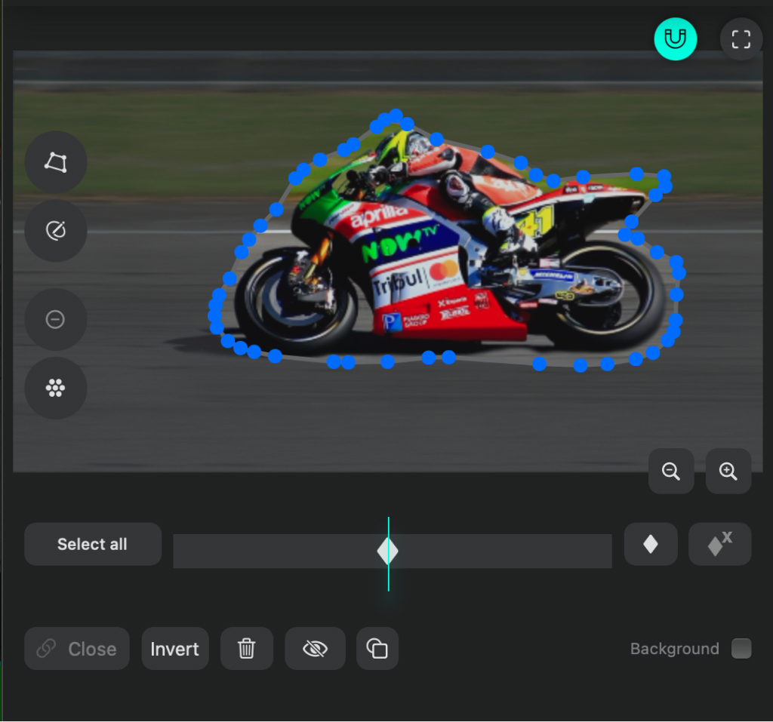
Task: Click the Invert mask button
Action: tap(175, 649)
